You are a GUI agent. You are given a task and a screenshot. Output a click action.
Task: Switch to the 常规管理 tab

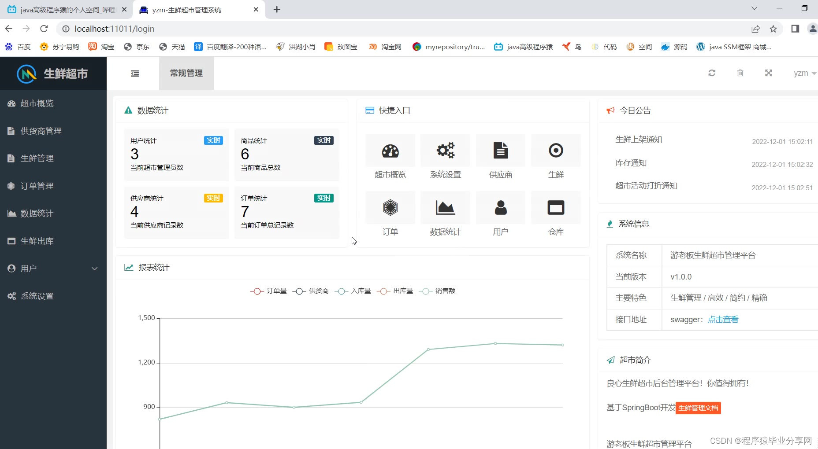186,73
